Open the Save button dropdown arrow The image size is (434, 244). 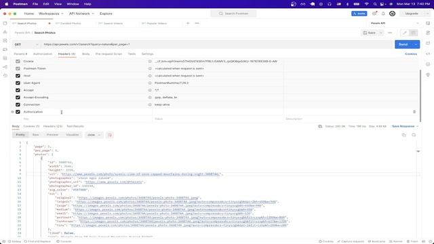pos(381,33)
